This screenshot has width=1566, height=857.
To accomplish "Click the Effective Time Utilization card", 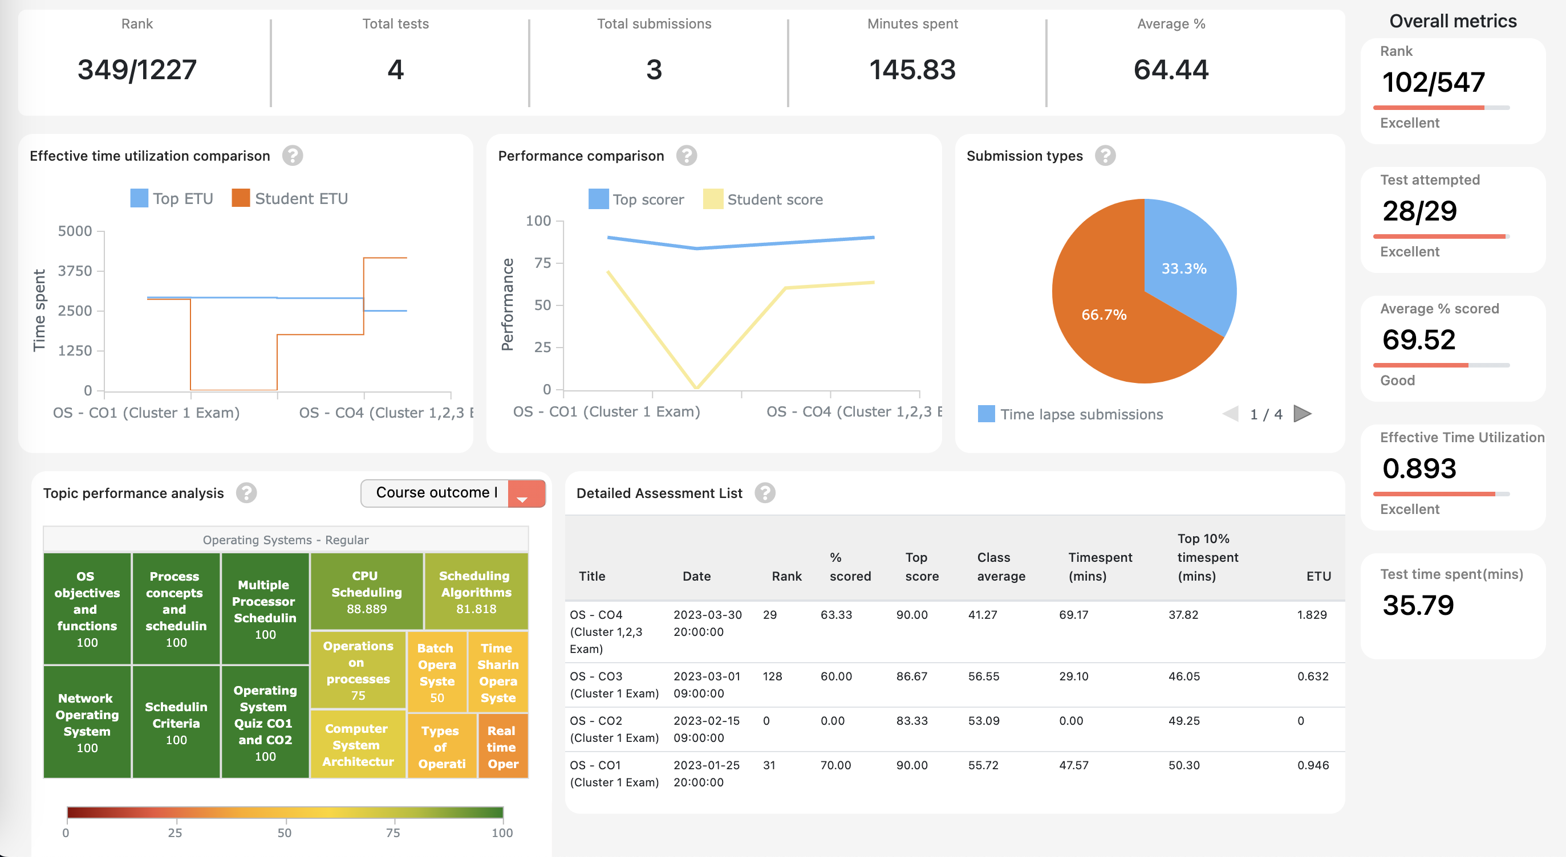I will pos(1453,474).
